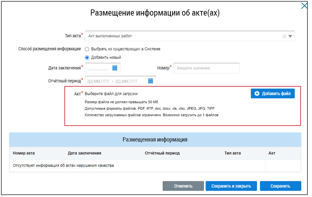Select 'Выбрать из существующих в Системе' option
312x197 pixels.
[x=87, y=49]
